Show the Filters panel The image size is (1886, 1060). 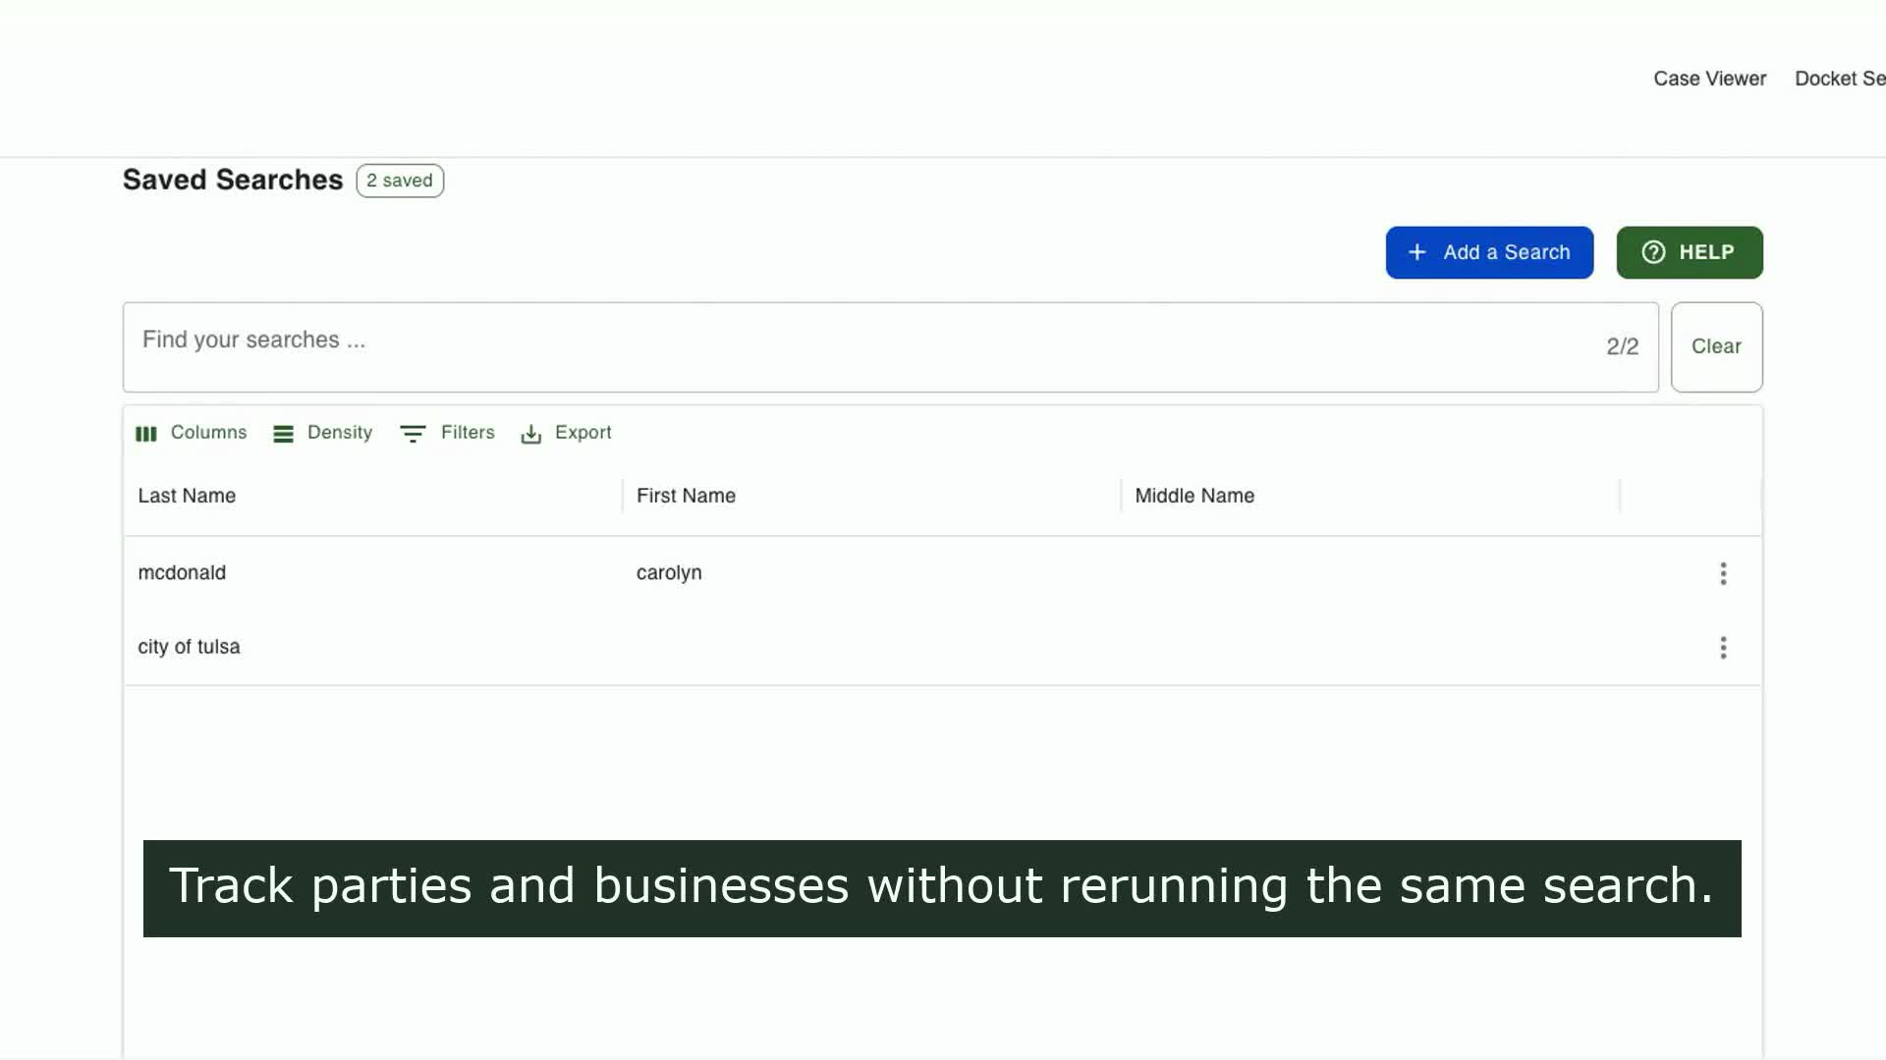coord(447,433)
